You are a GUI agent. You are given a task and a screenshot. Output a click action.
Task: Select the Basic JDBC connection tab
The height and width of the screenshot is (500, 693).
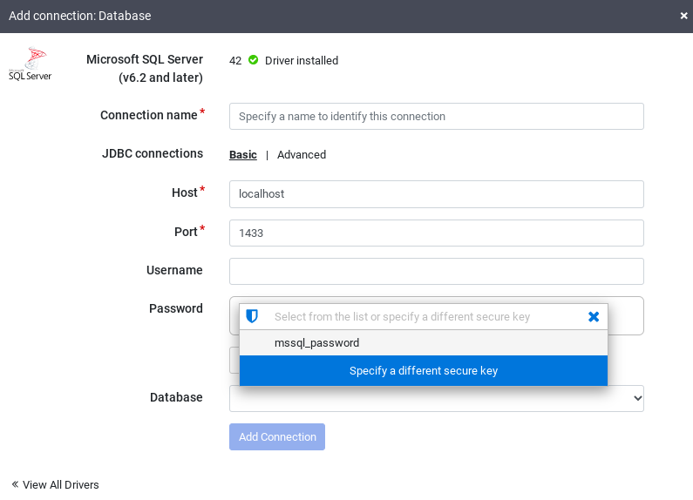click(x=242, y=155)
